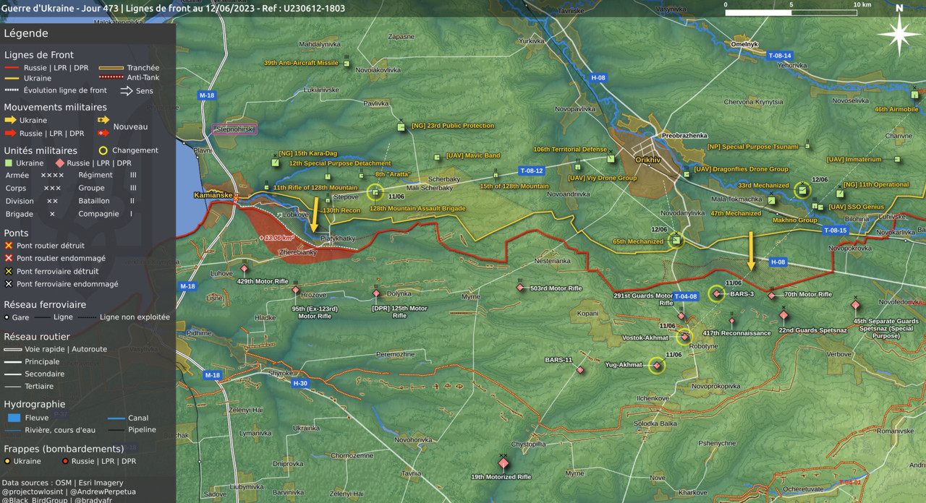Image resolution: width=926 pixels, height=503 pixels.
Task: Select the 45th Separate Guards Spetsnaz marker
Action: [x=856, y=305]
